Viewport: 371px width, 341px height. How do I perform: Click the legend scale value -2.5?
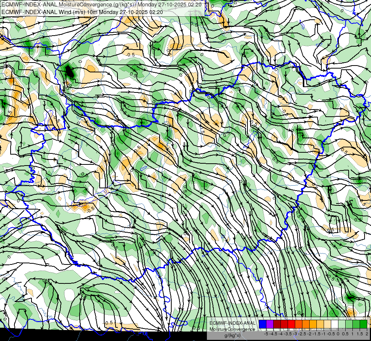(x=302, y=334)
